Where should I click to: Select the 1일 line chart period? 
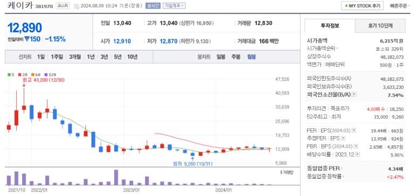click(x=41, y=57)
